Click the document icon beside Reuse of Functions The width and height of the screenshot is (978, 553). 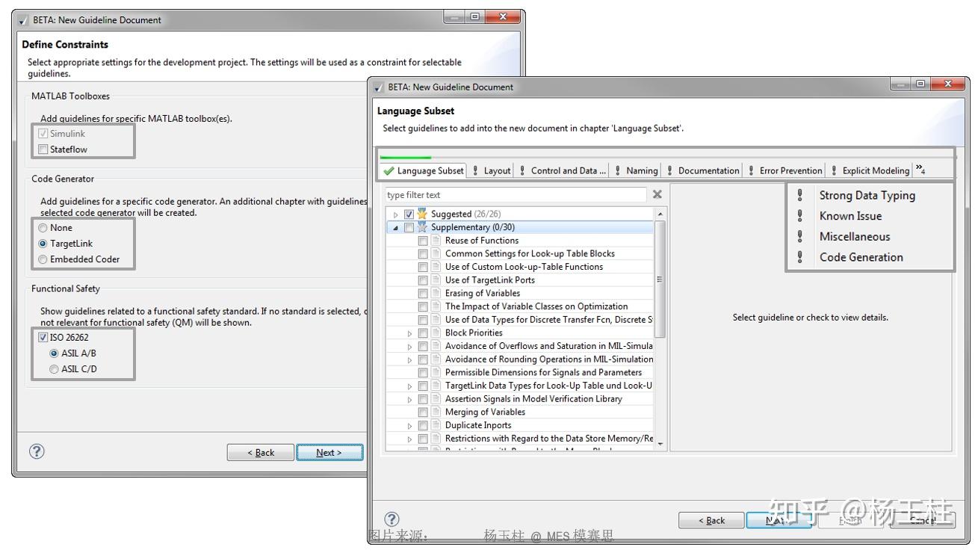[x=436, y=241]
